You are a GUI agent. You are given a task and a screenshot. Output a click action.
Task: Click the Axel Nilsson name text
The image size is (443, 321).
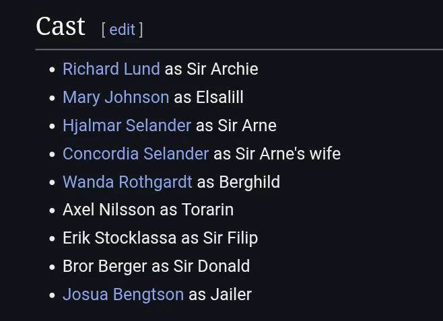pos(109,210)
